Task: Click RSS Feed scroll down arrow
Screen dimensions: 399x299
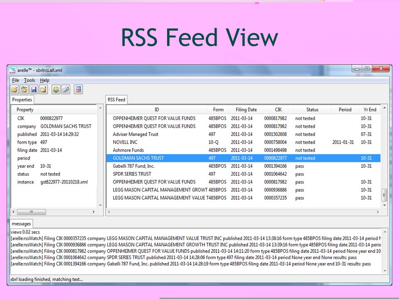Action: coord(384,205)
